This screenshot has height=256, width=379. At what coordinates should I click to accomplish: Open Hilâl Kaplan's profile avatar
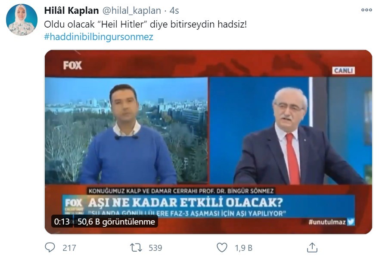pyautogui.click(x=22, y=20)
